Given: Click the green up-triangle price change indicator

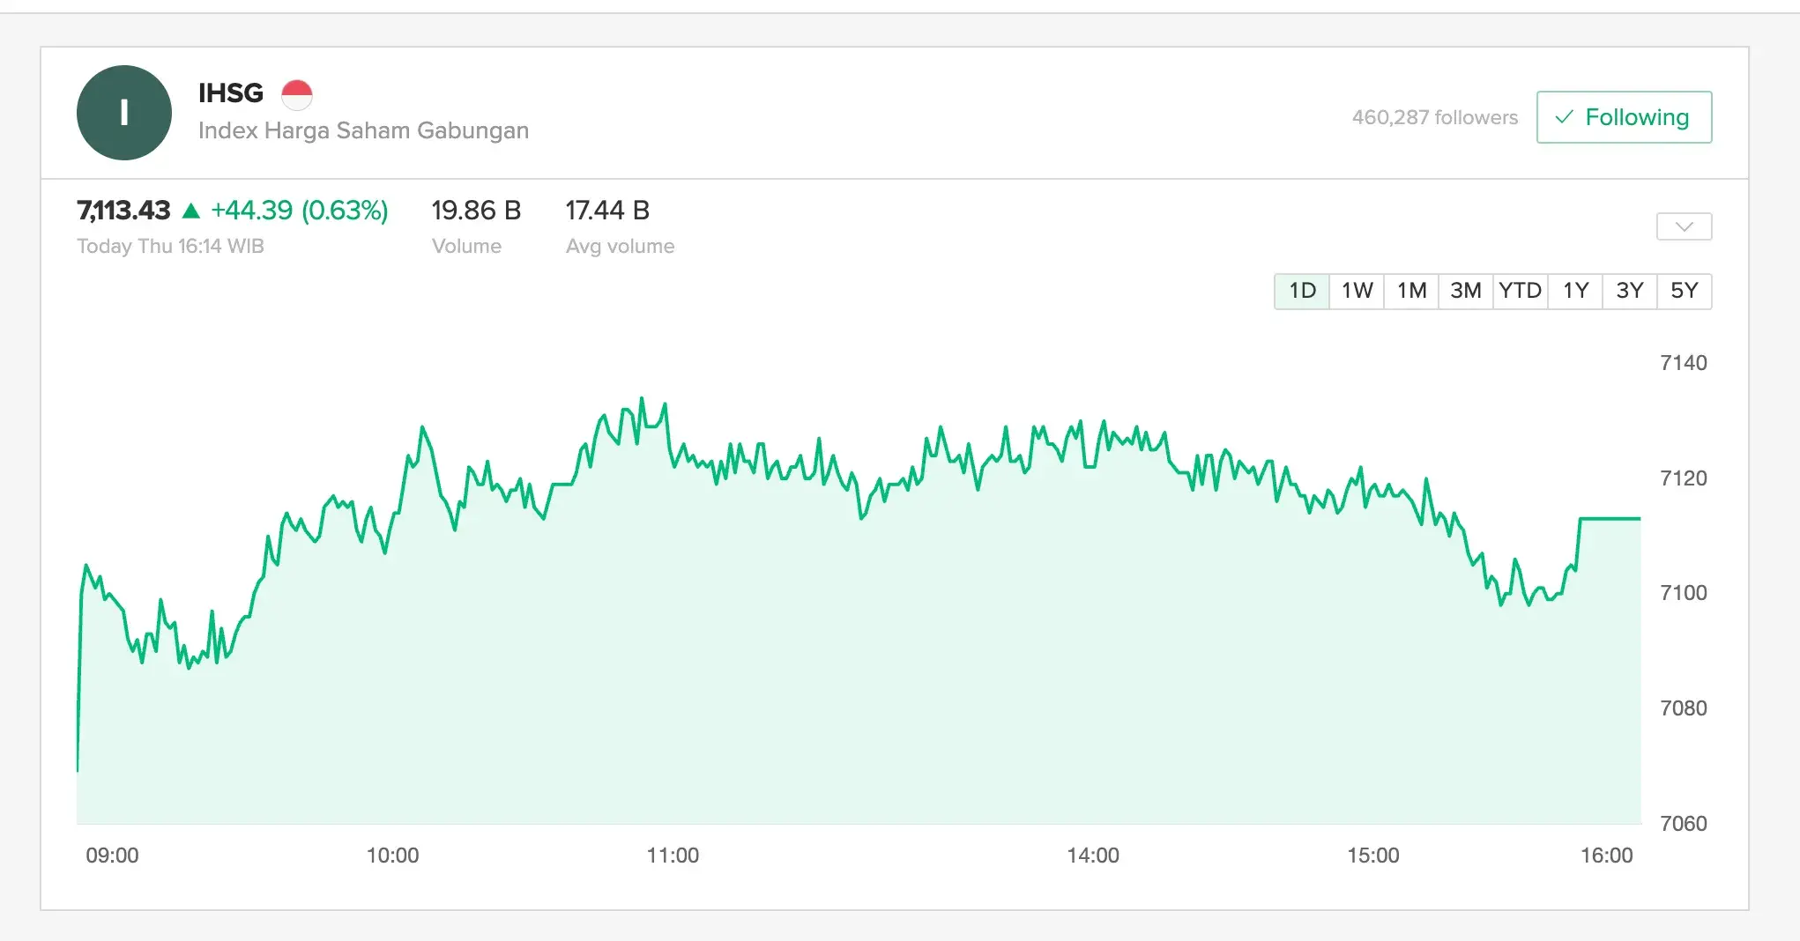Looking at the screenshot, I should [191, 211].
